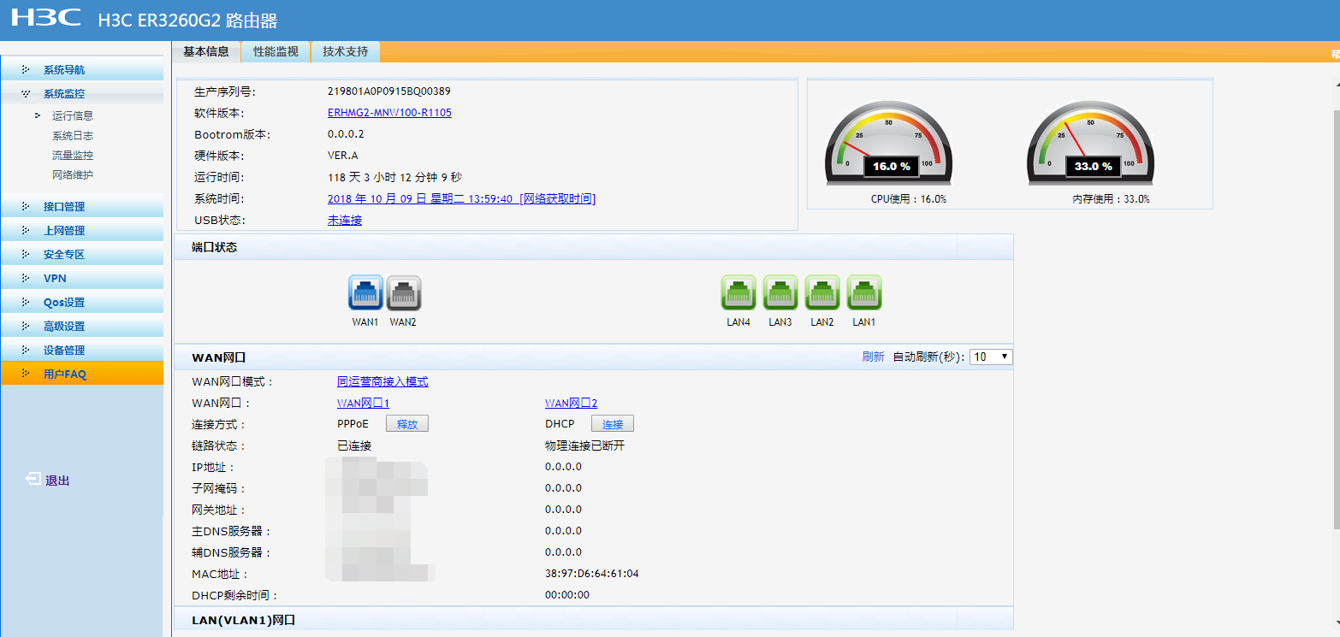
Task: Expand the 接口管理 menu
Action: coord(82,207)
